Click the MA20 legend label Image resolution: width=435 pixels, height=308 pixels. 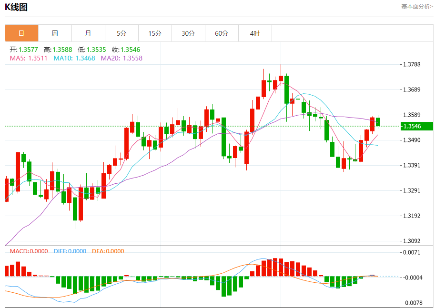click(121, 58)
